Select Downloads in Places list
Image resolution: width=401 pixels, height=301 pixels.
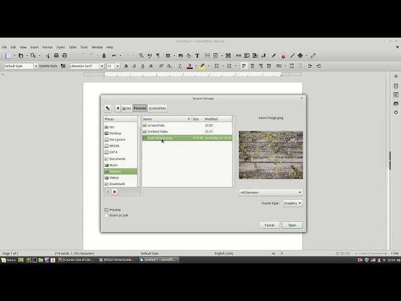120,184
